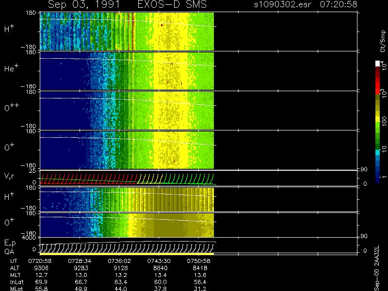
Task: Click the UT value "0720:58"
Action: tap(40, 261)
